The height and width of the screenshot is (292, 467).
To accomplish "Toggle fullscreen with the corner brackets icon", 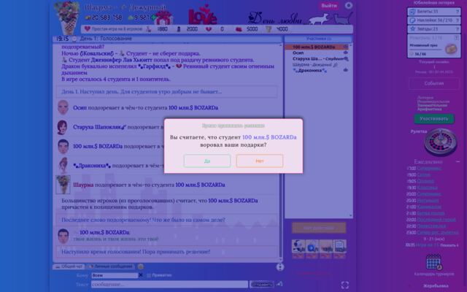I will click(345, 285).
